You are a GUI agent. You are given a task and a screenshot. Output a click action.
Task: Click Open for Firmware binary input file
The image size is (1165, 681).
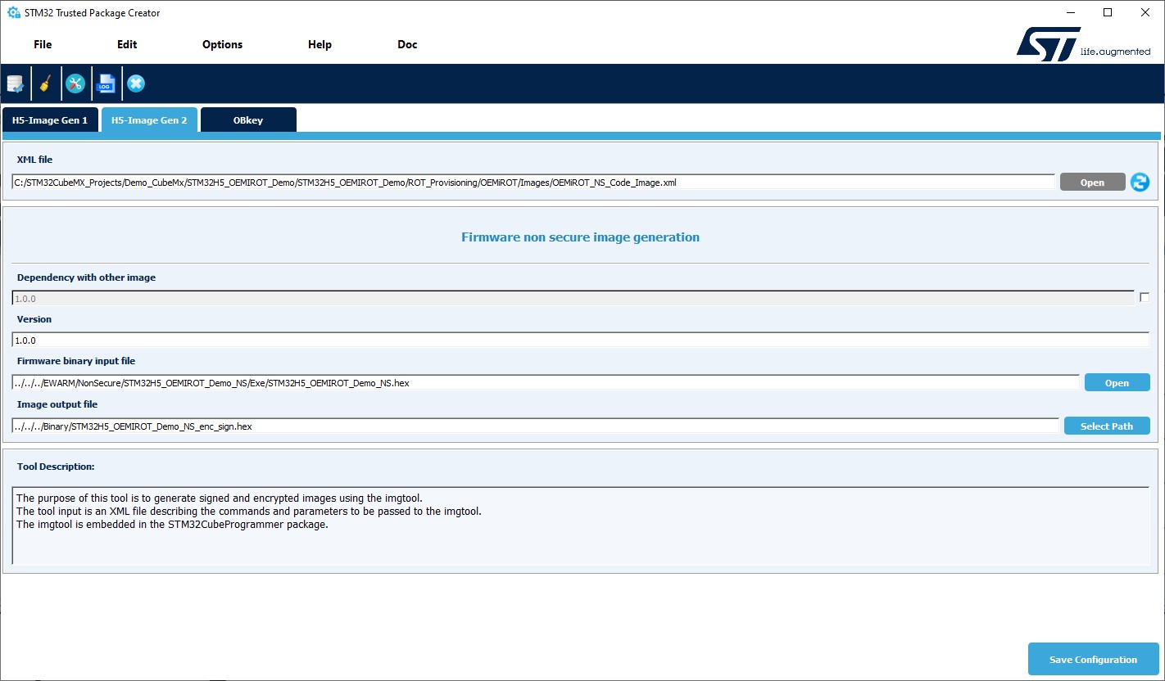pos(1117,383)
